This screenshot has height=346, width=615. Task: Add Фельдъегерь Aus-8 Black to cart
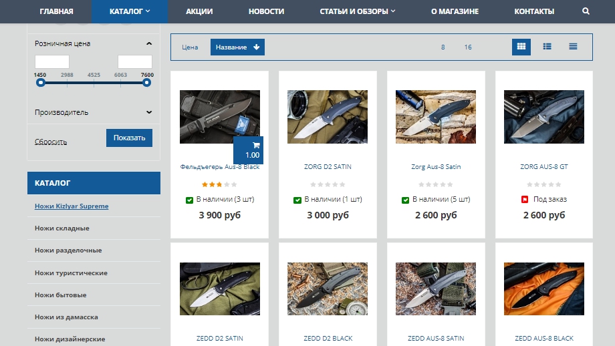[x=248, y=150]
